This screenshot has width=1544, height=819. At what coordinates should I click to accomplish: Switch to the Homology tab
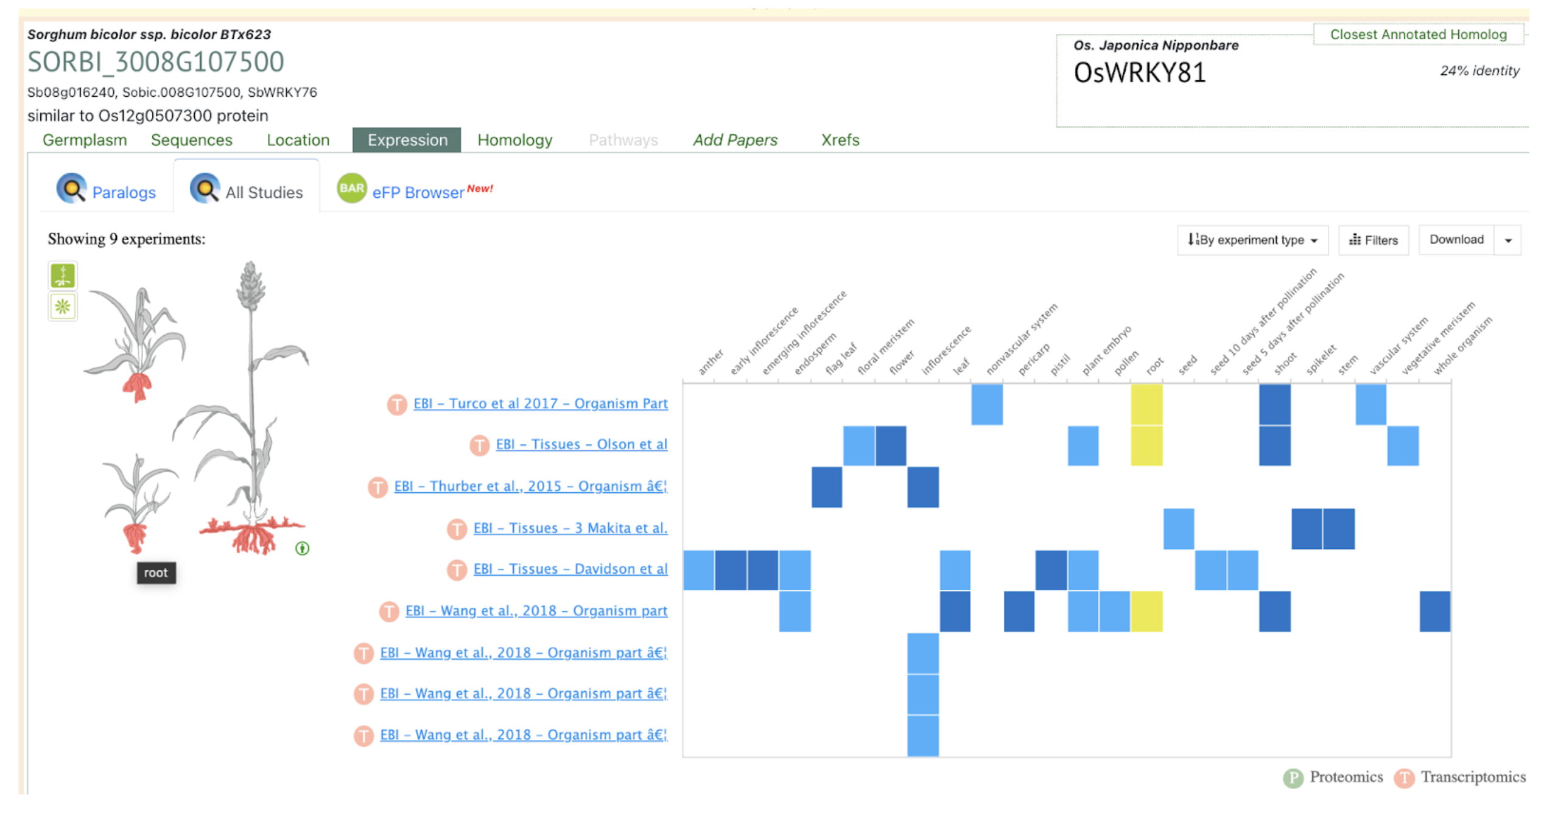(514, 140)
